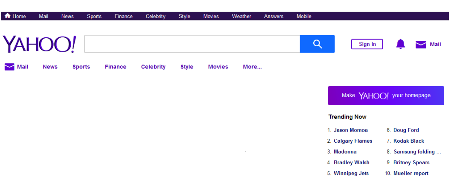
Task: Open Sports in the top dark bar
Action: (x=94, y=16)
